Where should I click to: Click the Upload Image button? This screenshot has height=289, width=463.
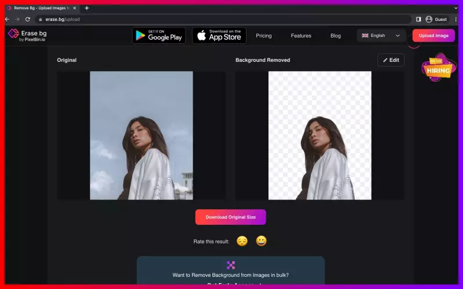[433, 35]
